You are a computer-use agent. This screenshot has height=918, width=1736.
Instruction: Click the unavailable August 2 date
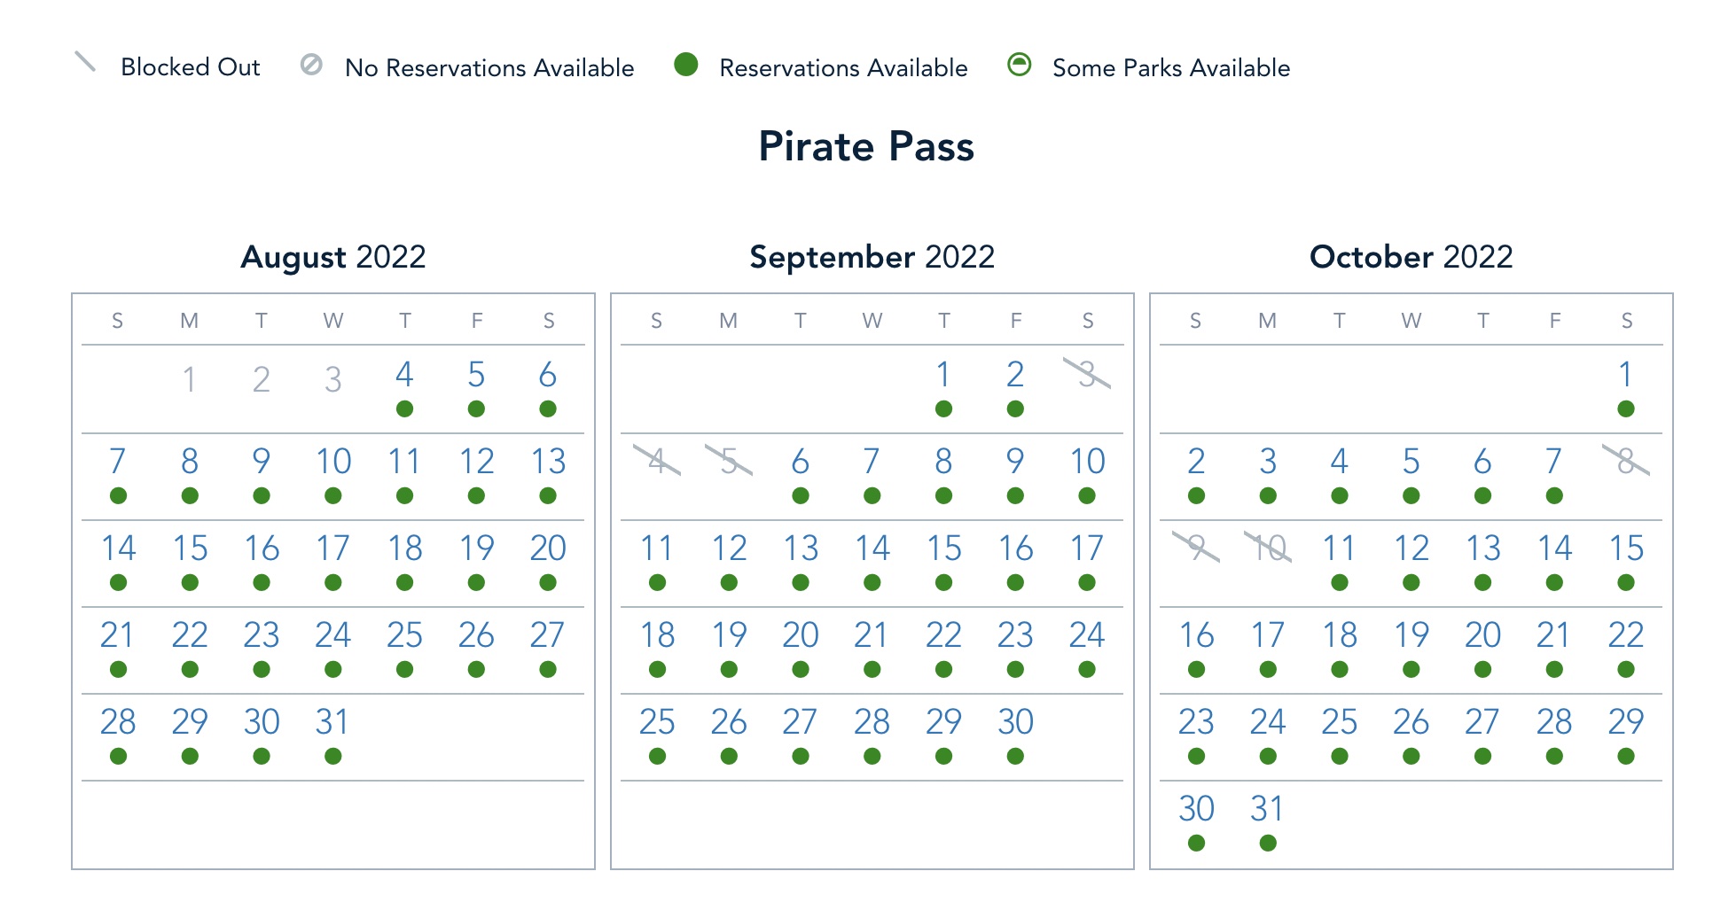point(261,380)
